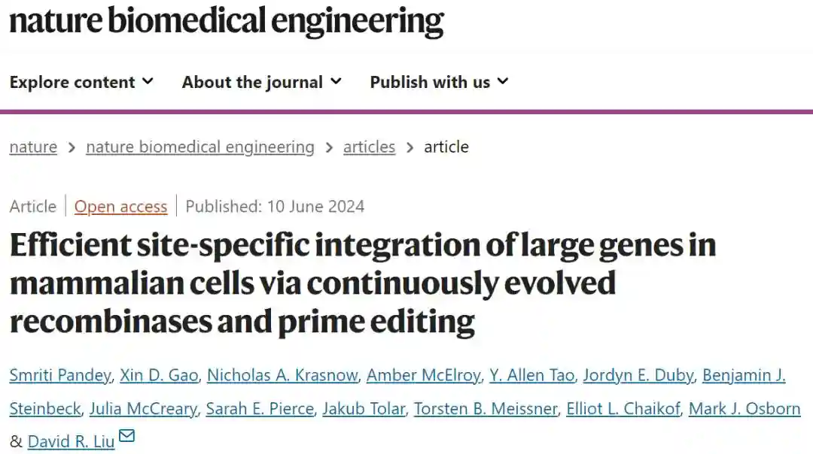Viewport: 813px width, 454px height.
Task: Open the About the journal dropdown
Action: (261, 82)
